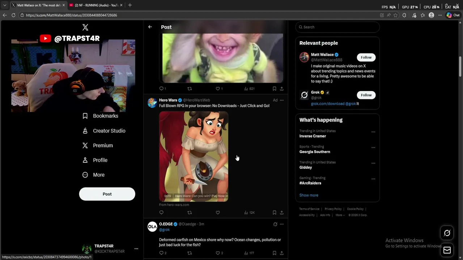
Task: Open floating Grok button
Action: (447, 233)
